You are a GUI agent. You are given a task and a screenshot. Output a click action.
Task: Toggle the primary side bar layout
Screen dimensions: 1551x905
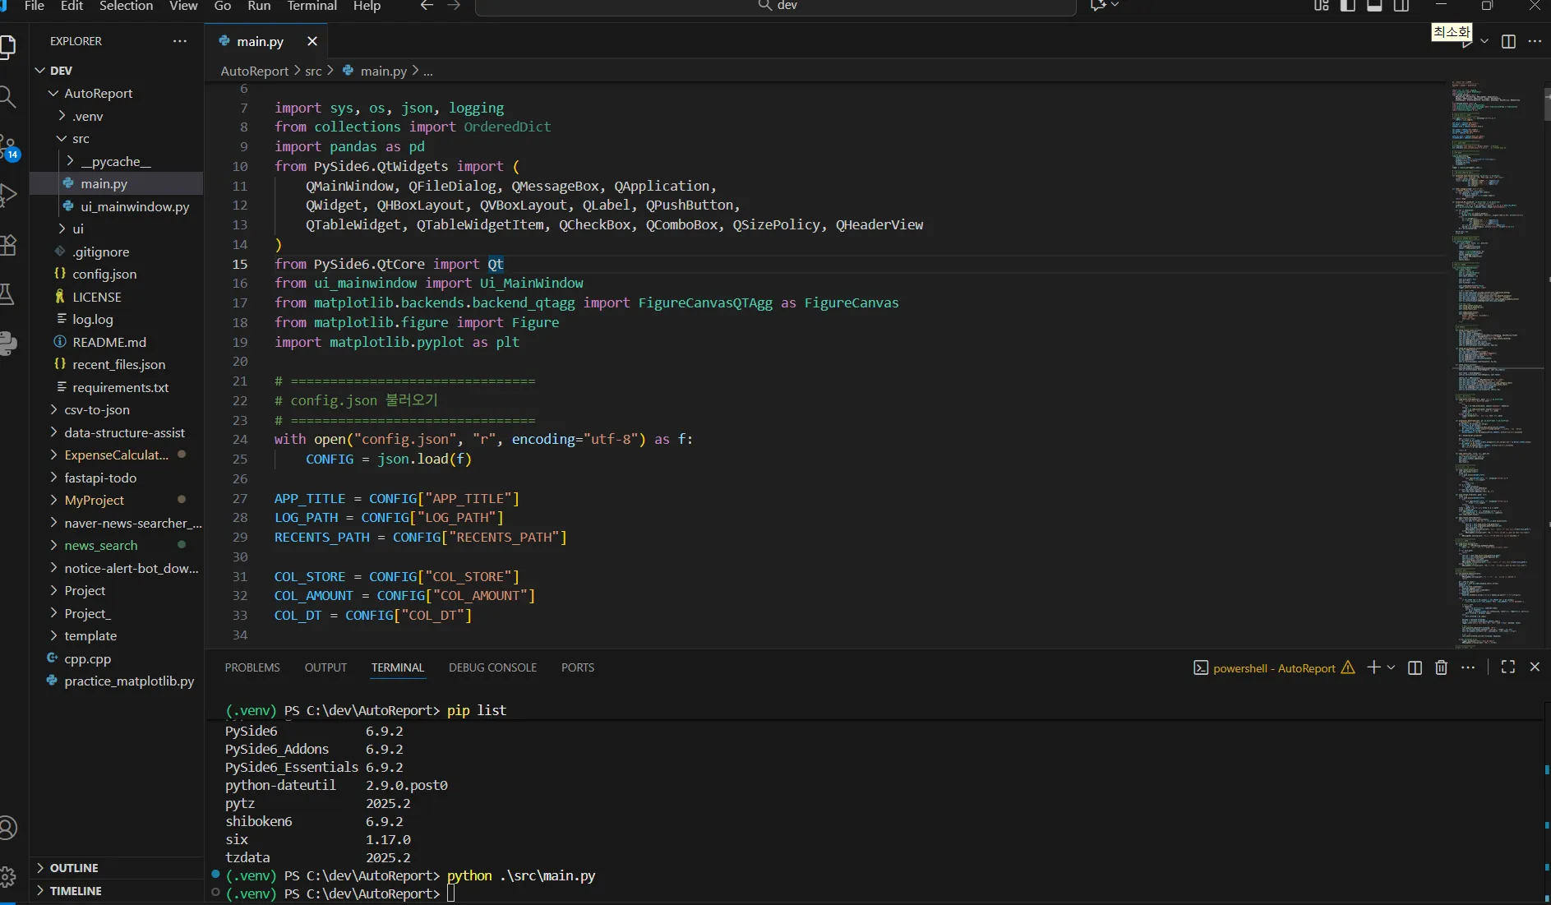tap(1348, 6)
